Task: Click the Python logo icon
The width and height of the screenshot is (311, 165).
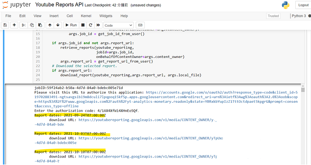Action: (x=286, y=5)
